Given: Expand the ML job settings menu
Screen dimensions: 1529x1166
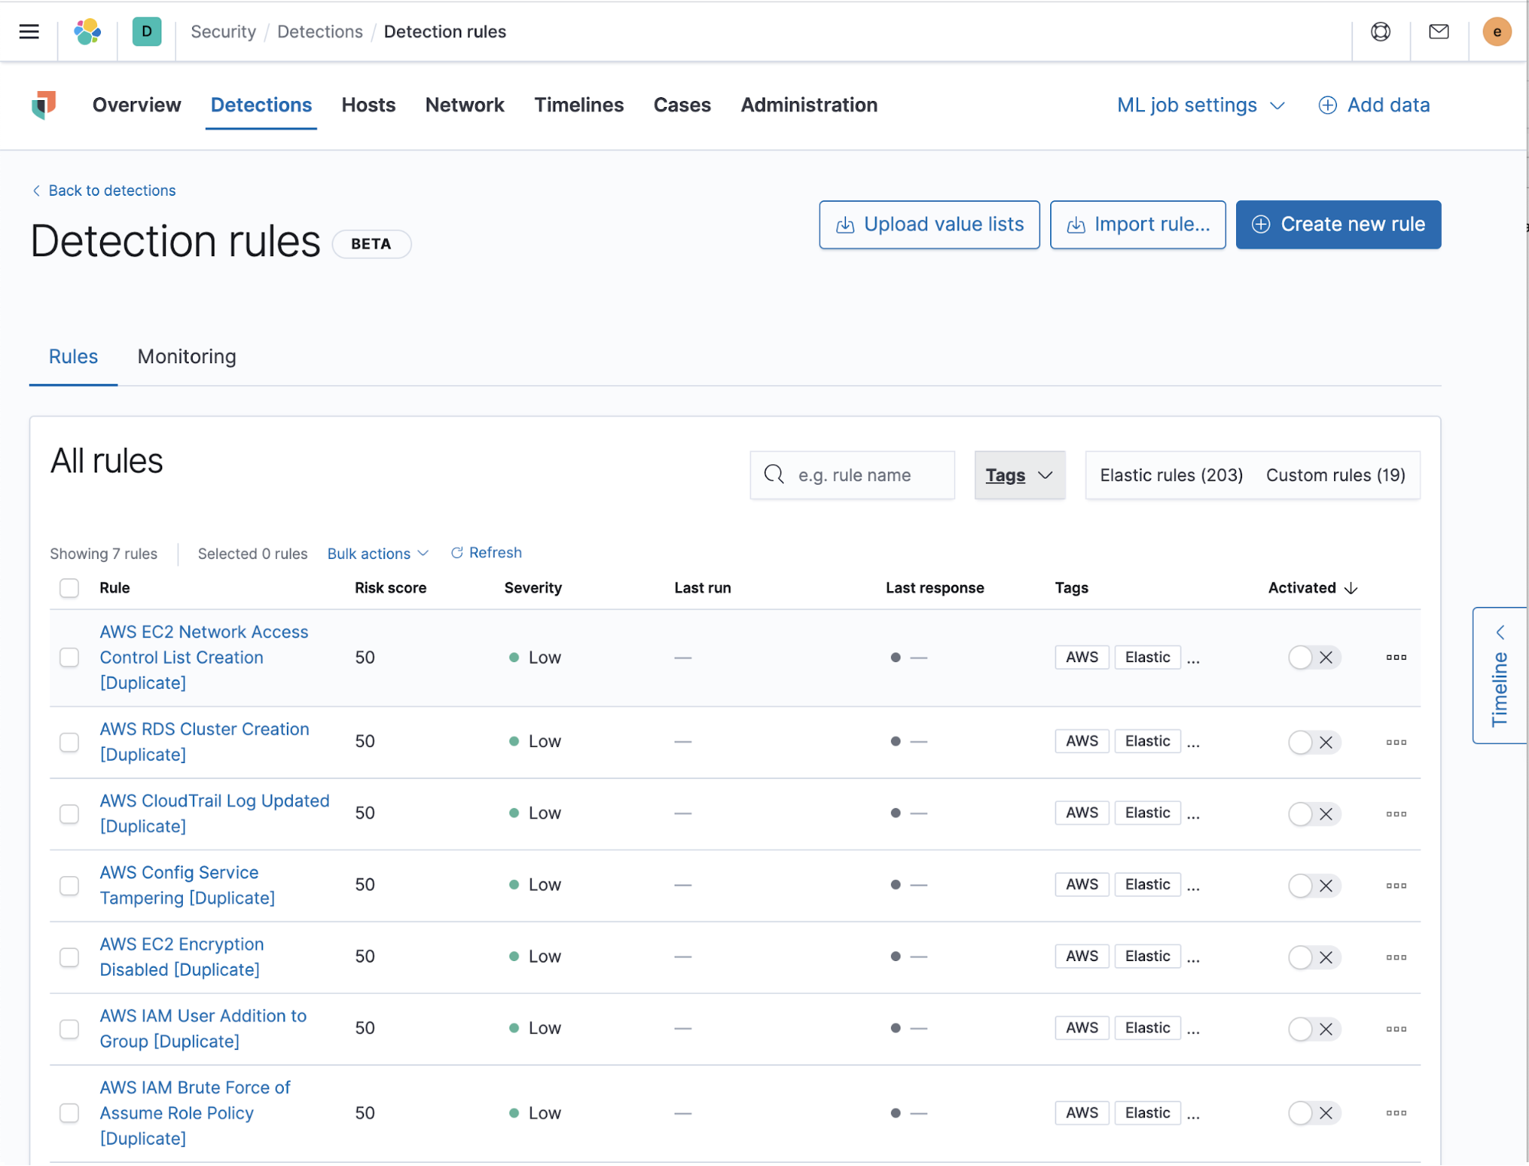Looking at the screenshot, I should pos(1200,105).
